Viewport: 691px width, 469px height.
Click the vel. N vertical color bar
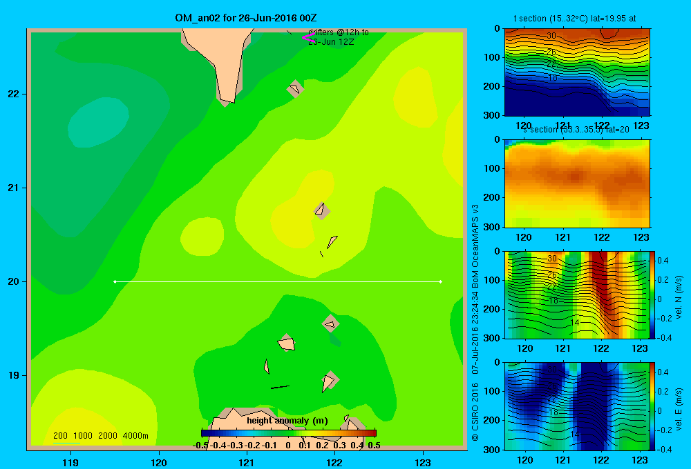(x=653, y=295)
